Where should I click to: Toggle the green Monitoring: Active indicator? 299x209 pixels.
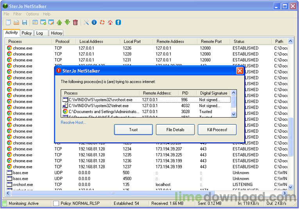[5, 204]
